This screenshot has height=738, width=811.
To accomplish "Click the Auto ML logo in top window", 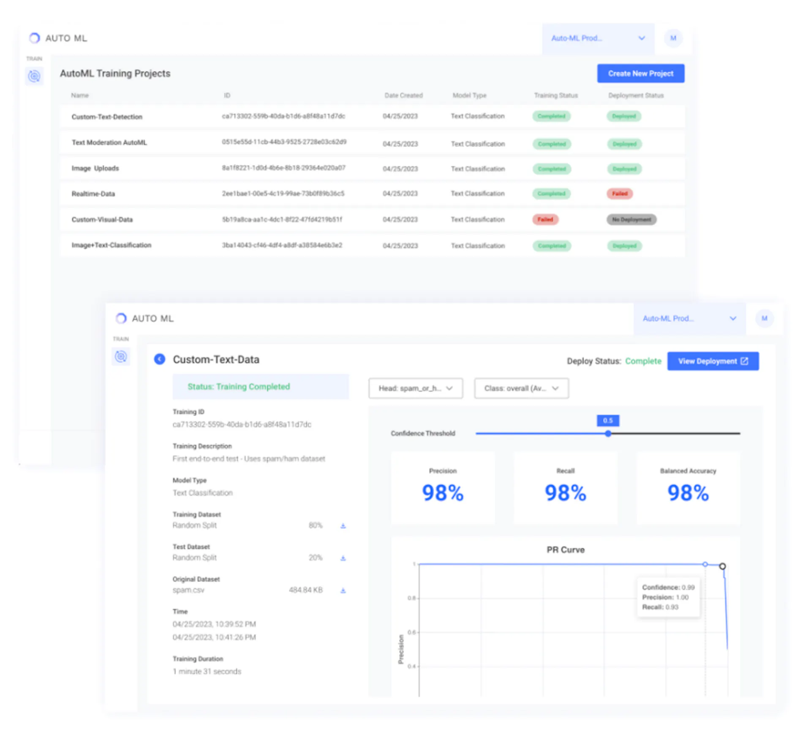I will (x=58, y=38).
